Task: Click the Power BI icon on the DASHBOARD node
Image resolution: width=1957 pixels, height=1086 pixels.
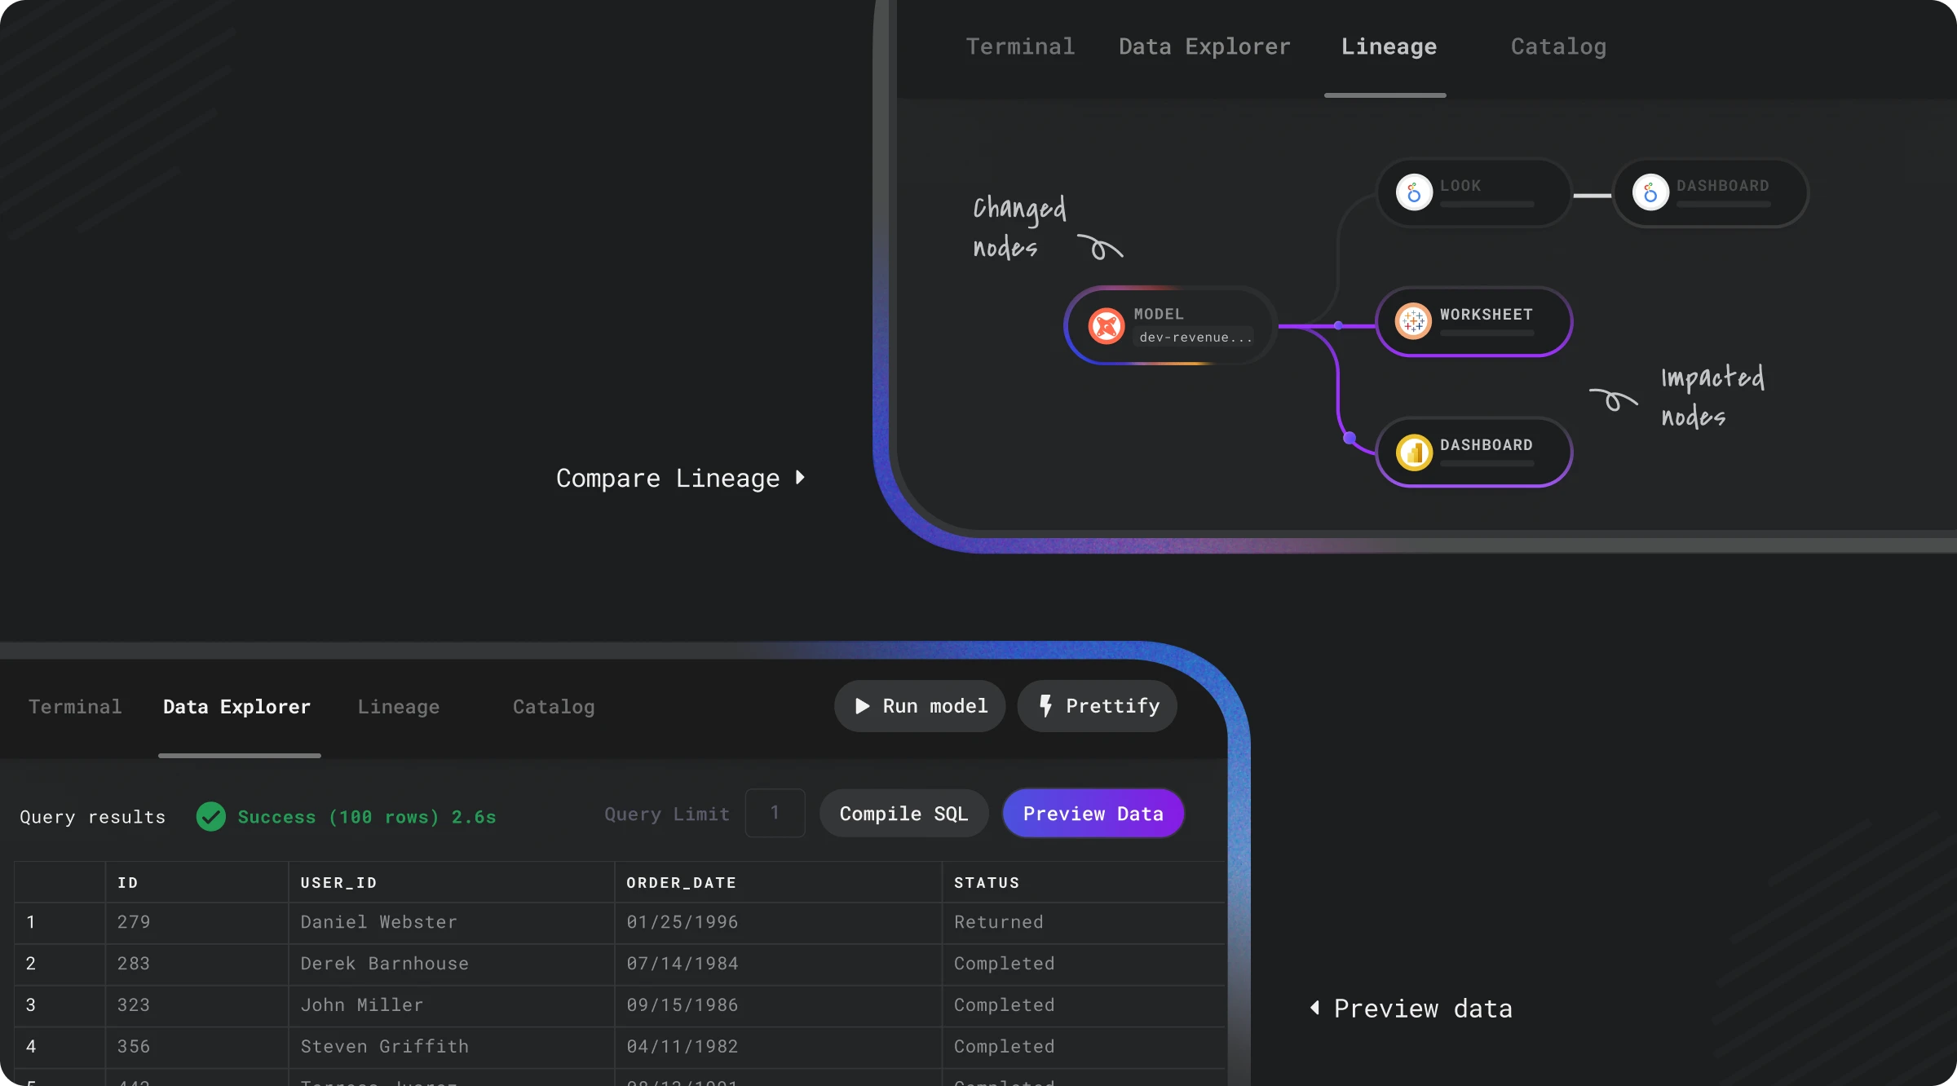Action: [1414, 452]
